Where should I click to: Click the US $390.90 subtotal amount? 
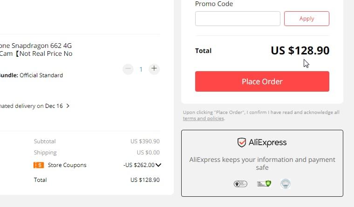click(x=145, y=141)
